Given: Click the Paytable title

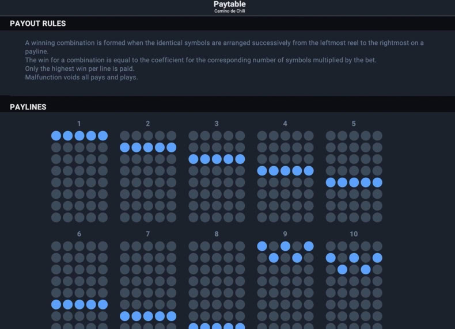Looking at the screenshot, I should (230, 4).
